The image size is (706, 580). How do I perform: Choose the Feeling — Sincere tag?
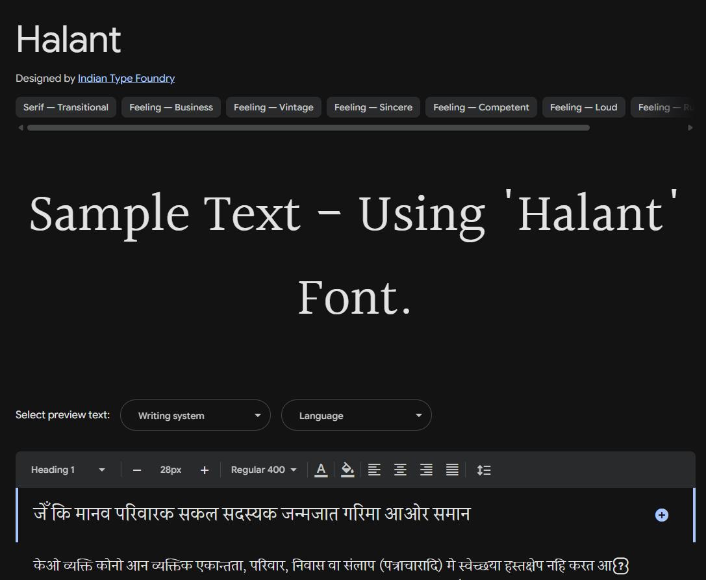pos(373,107)
